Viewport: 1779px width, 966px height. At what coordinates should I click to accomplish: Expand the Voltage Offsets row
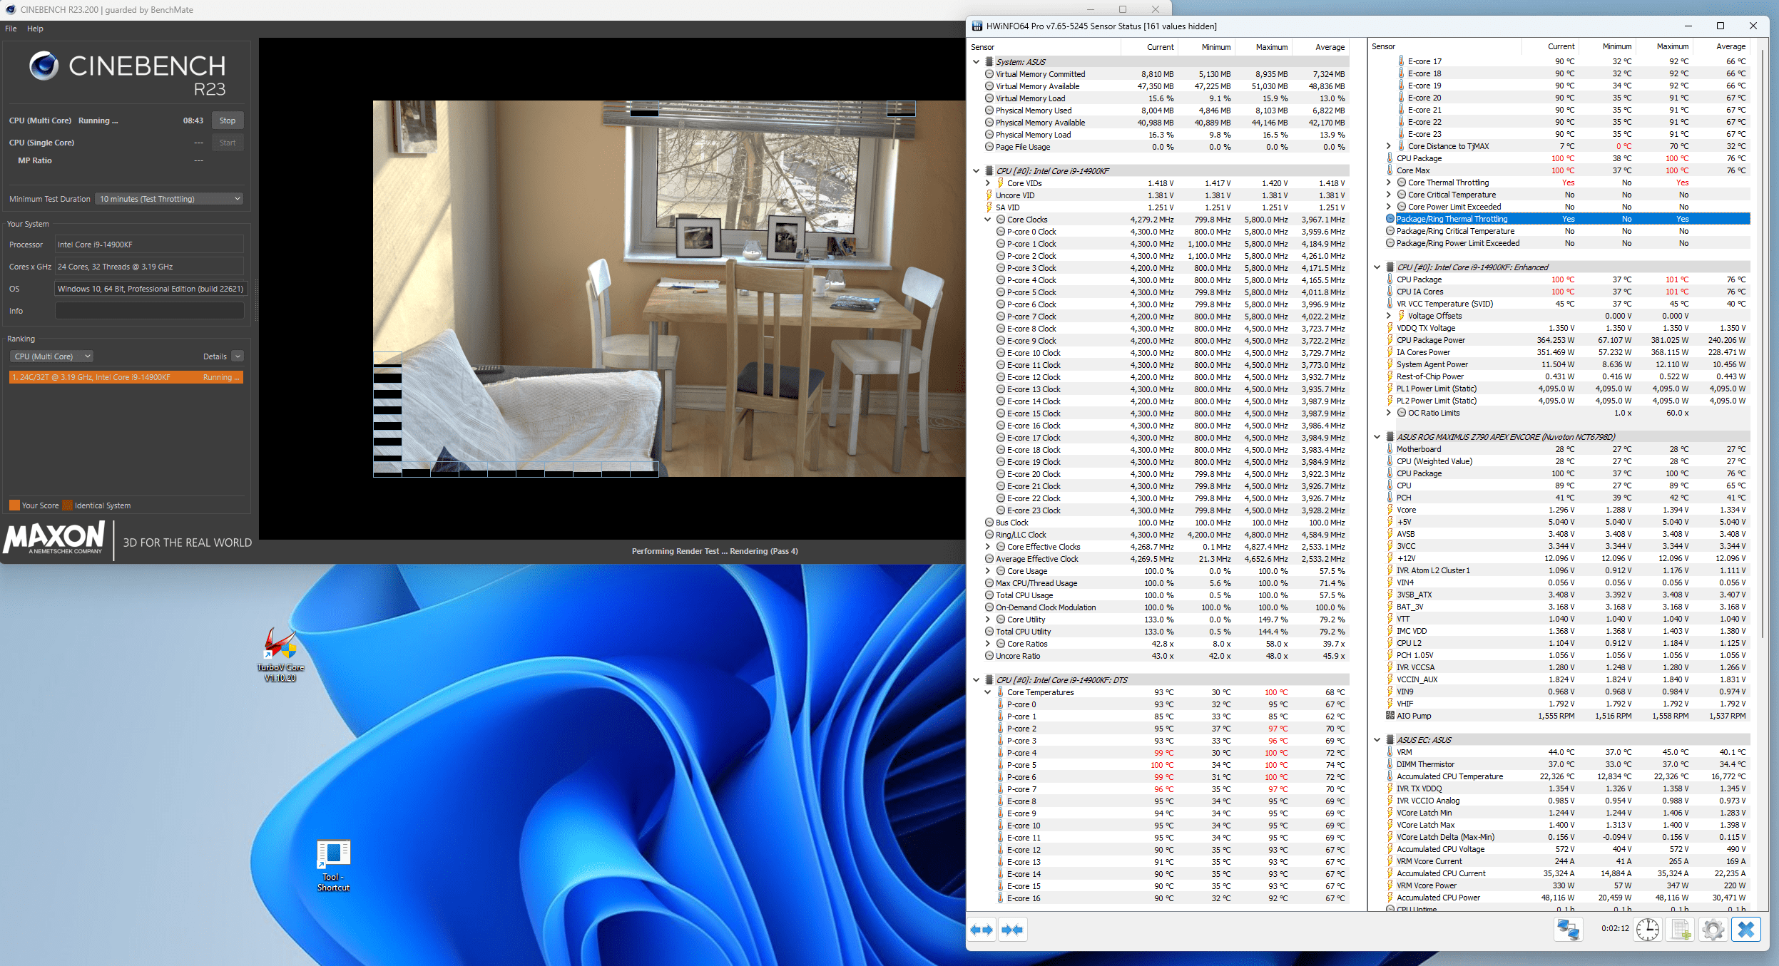point(1389,316)
